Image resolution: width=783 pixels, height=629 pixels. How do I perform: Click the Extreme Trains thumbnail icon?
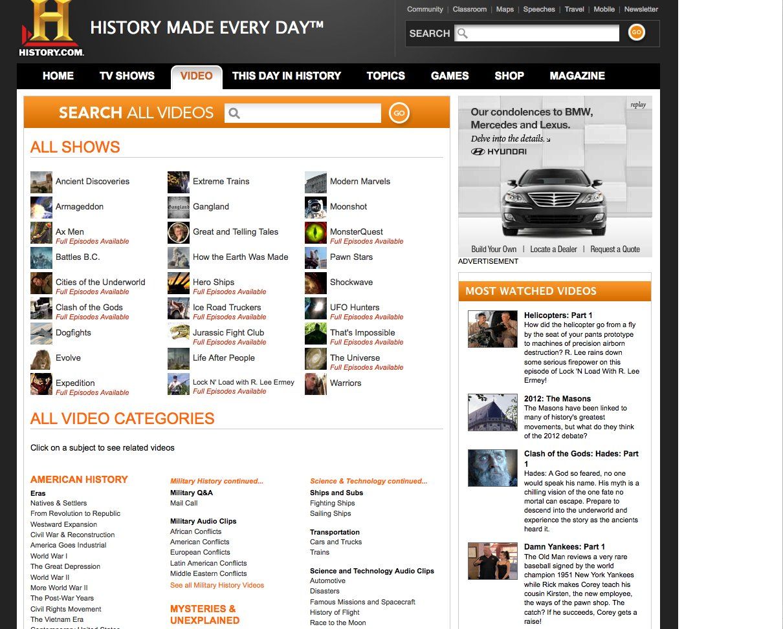click(x=179, y=182)
